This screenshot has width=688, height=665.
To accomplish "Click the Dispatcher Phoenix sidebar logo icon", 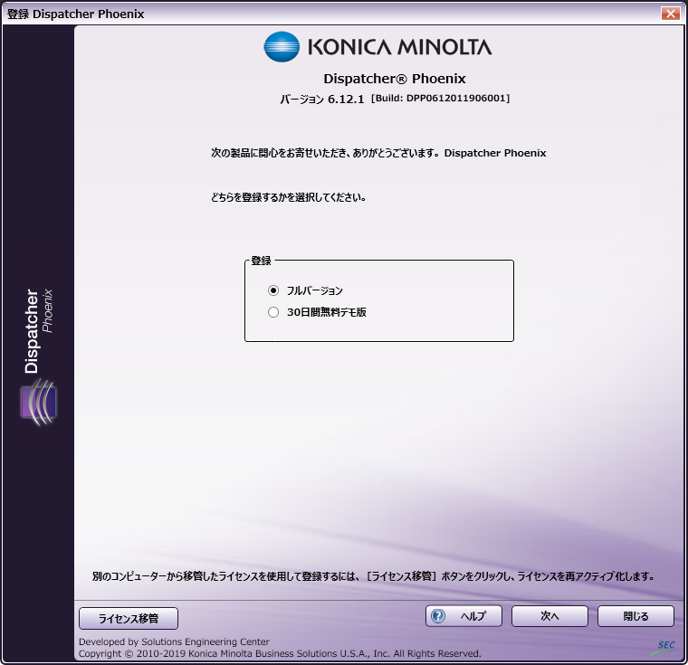I will pos(38,403).
